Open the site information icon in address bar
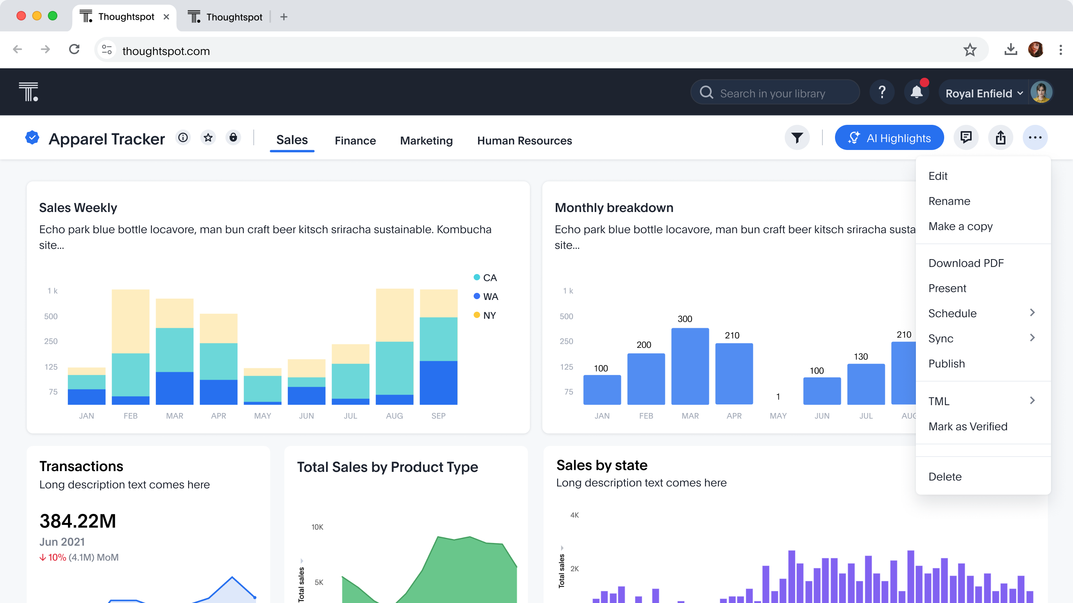The height and width of the screenshot is (603, 1073). click(x=107, y=50)
